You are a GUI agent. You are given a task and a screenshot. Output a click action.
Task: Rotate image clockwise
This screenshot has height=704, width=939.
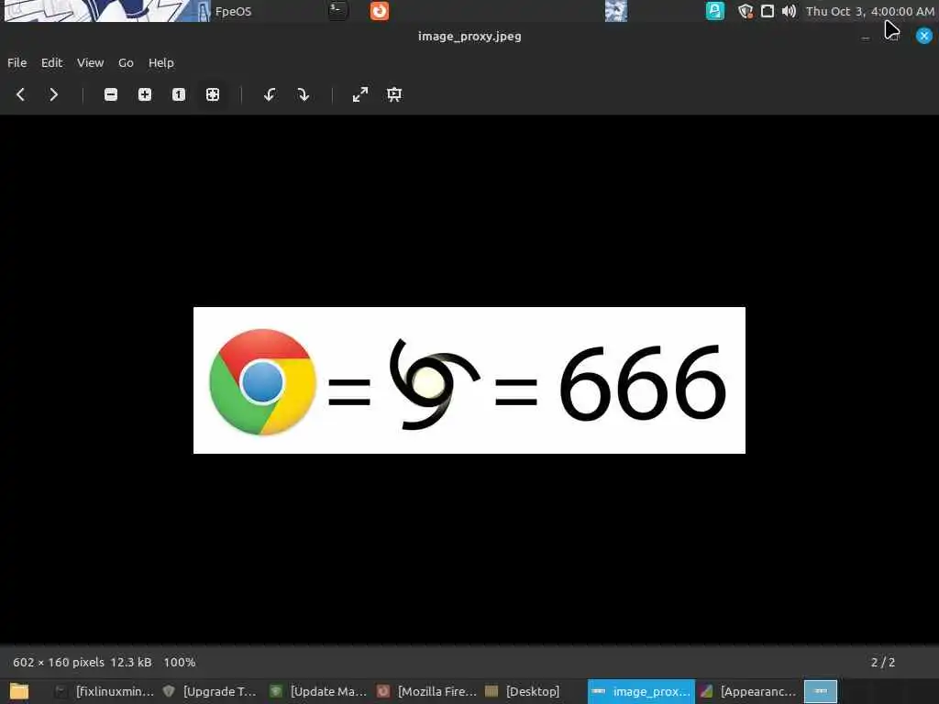pos(303,94)
